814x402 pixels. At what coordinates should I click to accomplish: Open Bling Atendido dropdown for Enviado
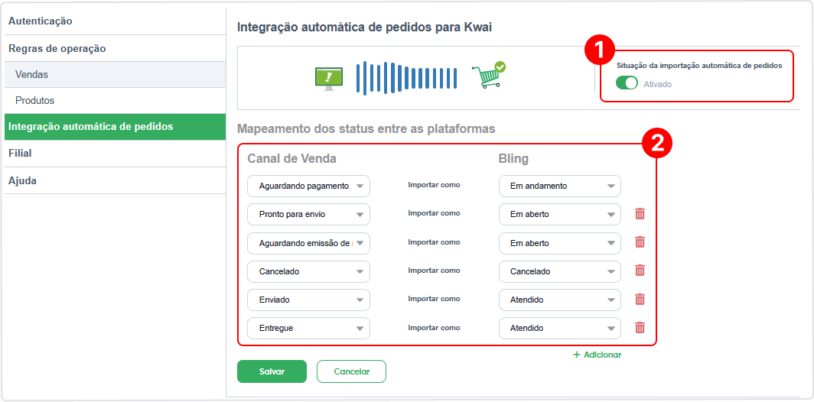[560, 300]
